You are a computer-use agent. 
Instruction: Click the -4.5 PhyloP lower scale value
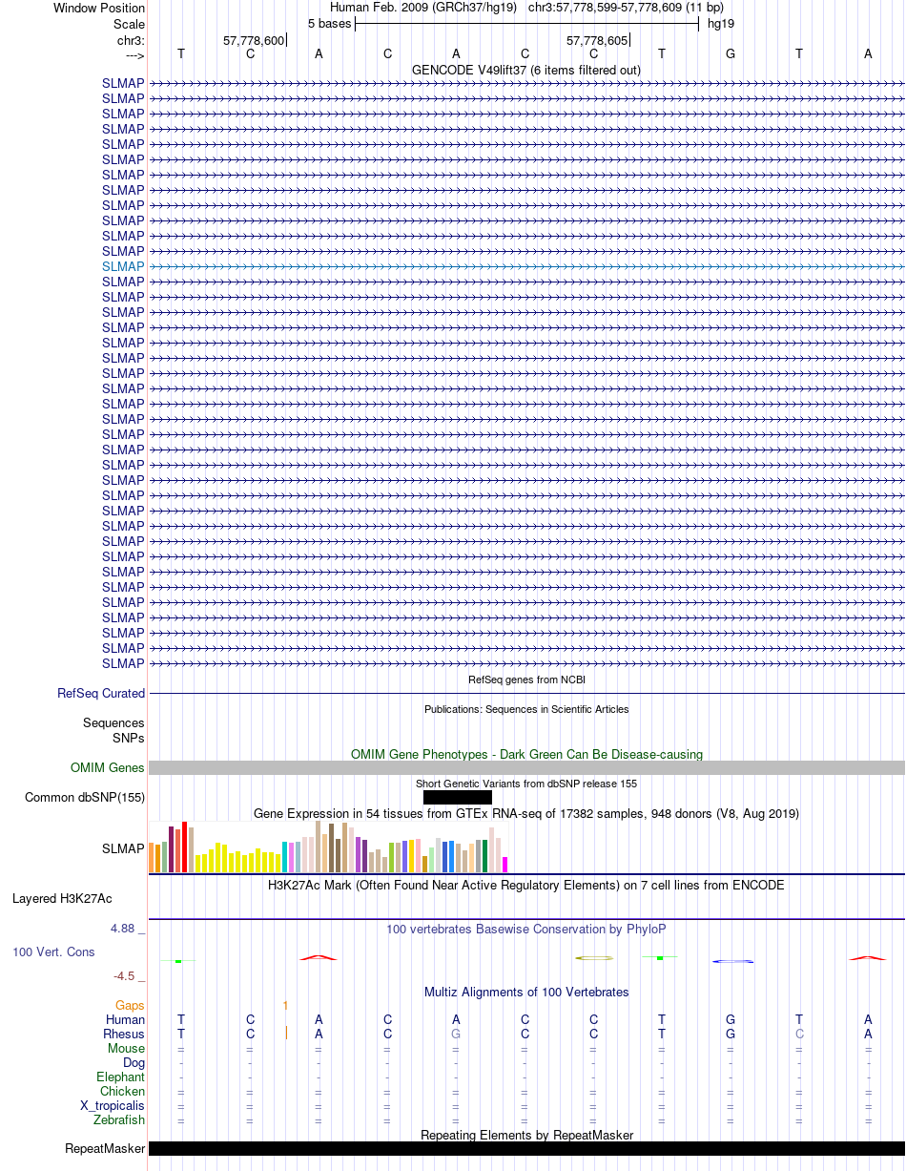[127, 975]
